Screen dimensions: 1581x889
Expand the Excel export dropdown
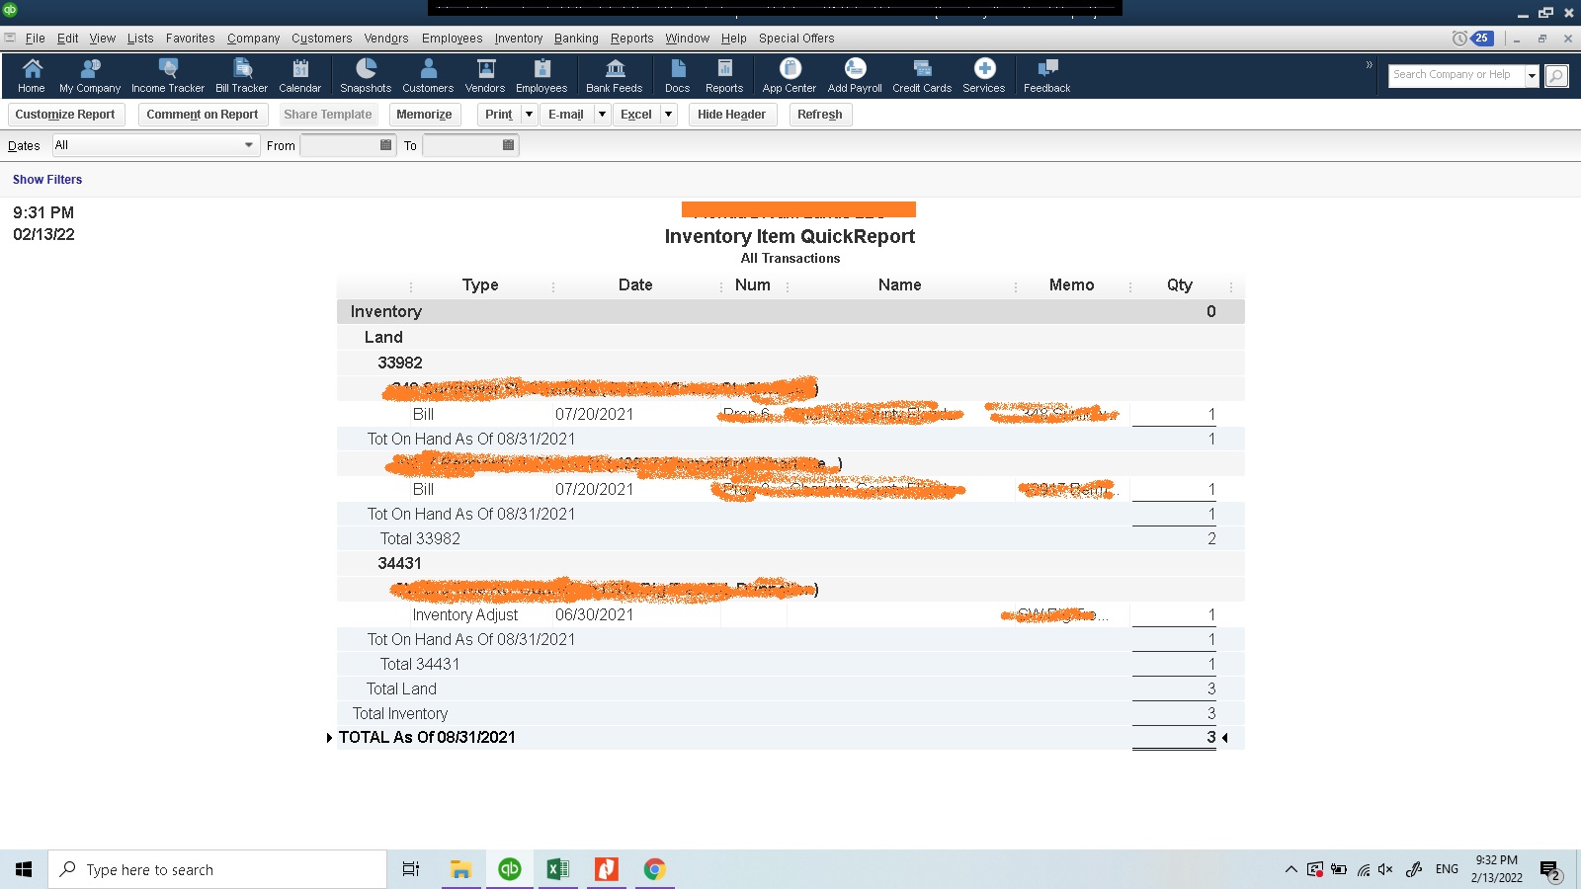[668, 115]
